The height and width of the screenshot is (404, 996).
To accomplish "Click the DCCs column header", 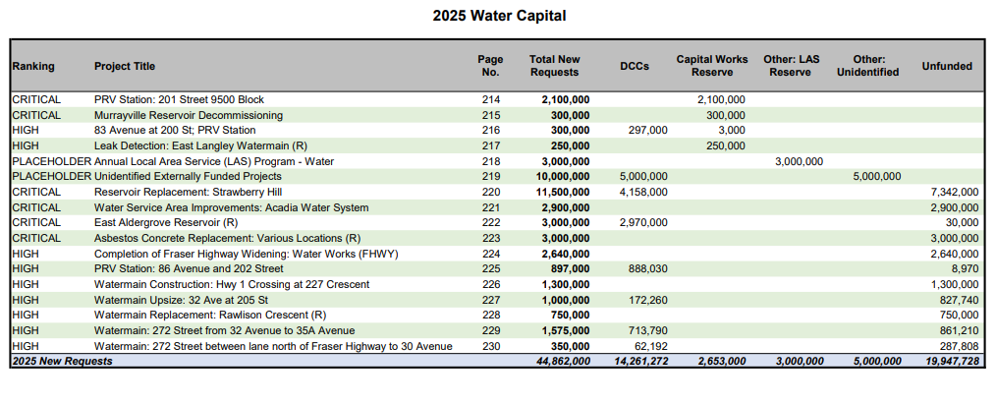I will tap(635, 66).
